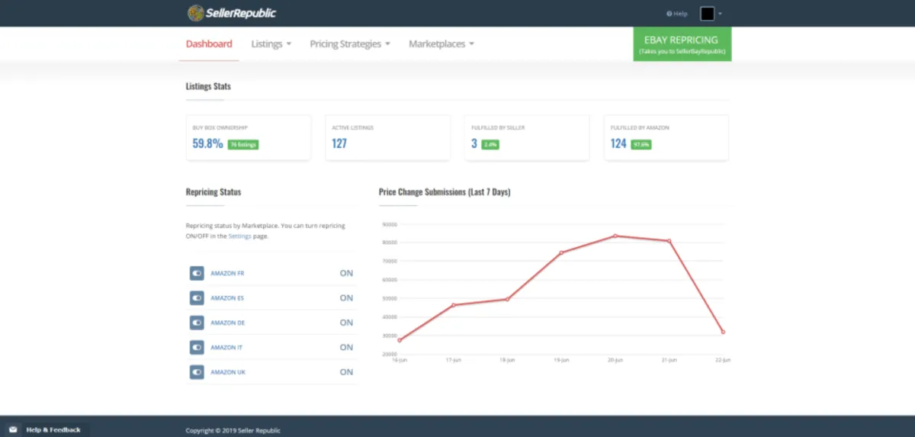
Task: Click the account avatar square
Action: [707, 14]
